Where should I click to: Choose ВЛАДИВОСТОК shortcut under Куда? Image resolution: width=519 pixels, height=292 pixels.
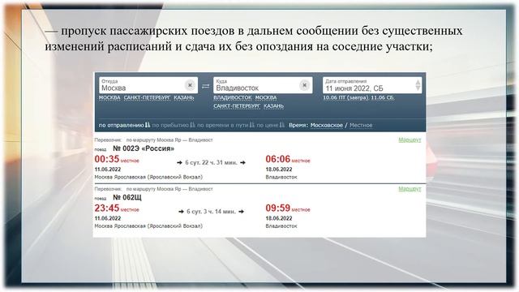[x=233, y=98]
